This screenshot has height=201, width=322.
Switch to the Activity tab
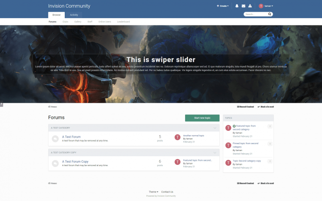coord(74,15)
